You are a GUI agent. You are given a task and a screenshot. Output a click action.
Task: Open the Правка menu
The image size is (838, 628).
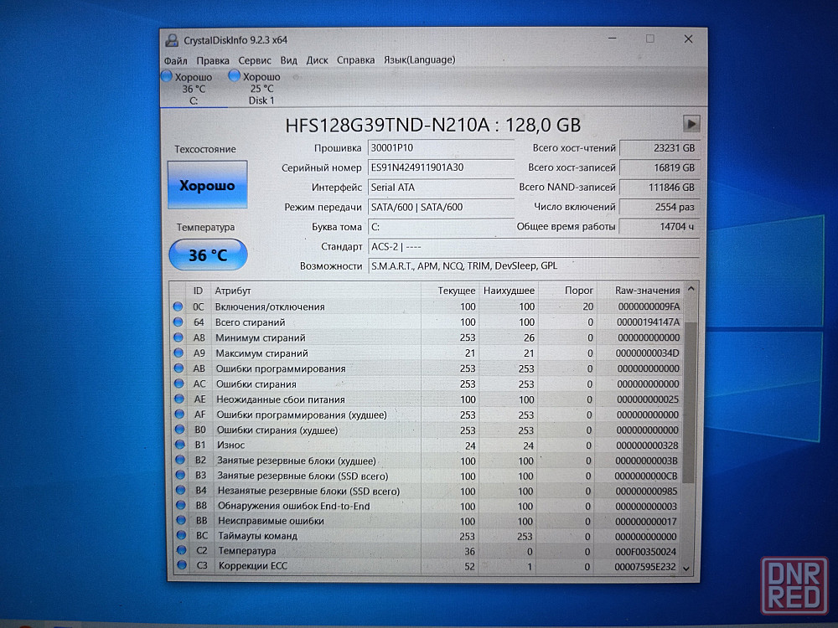click(x=212, y=60)
